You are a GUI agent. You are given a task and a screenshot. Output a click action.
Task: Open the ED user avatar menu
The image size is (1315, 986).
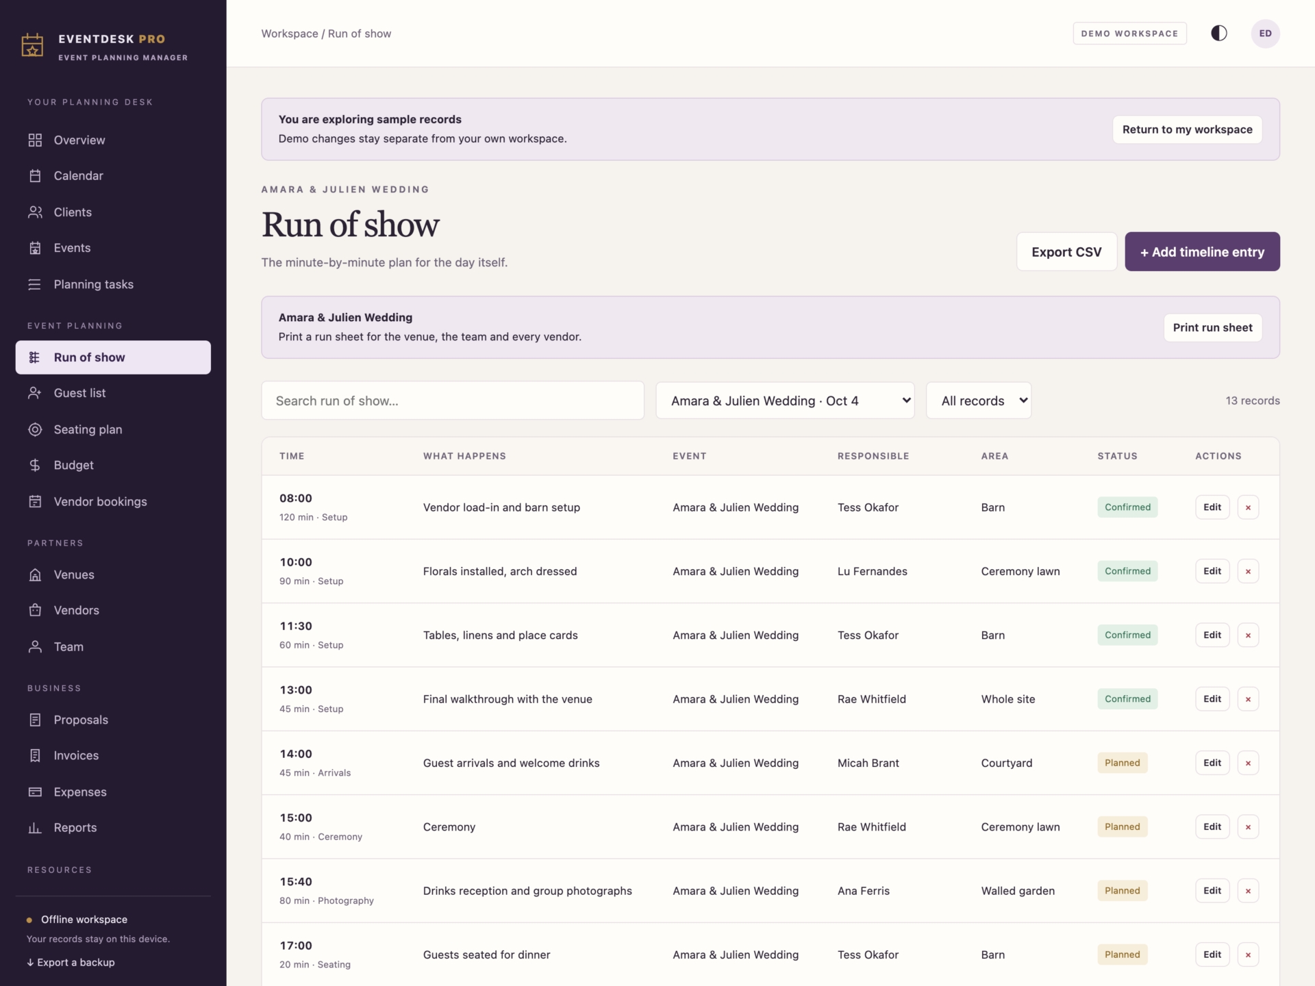coord(1265,34)
